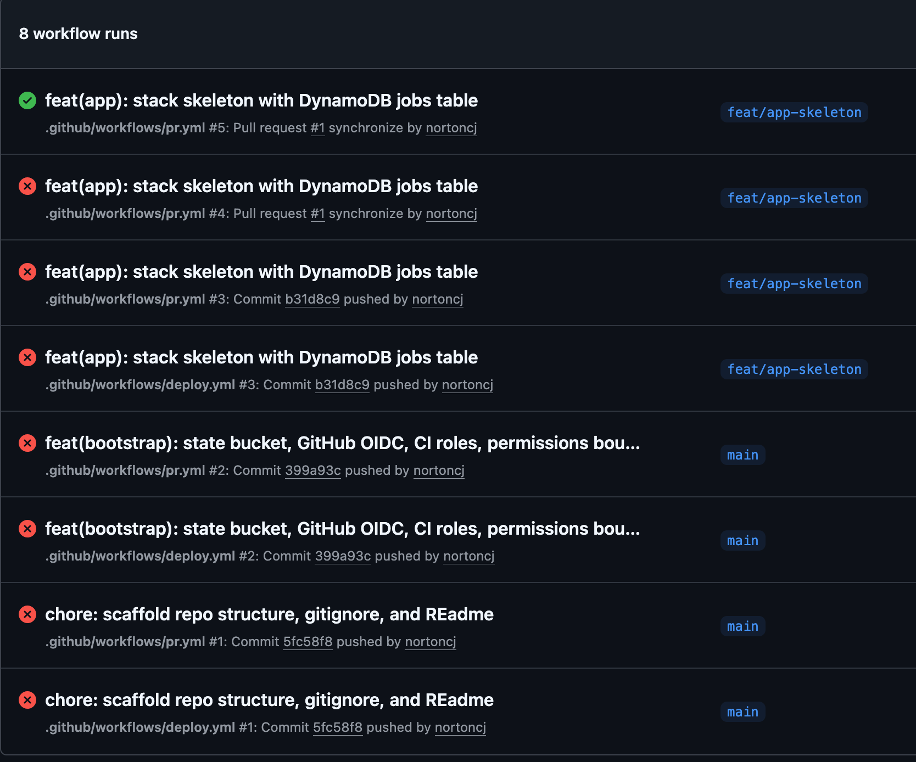Open the stack skeleton run title for pr.yml #3
The image size is (916, 762).
point(261,272)
